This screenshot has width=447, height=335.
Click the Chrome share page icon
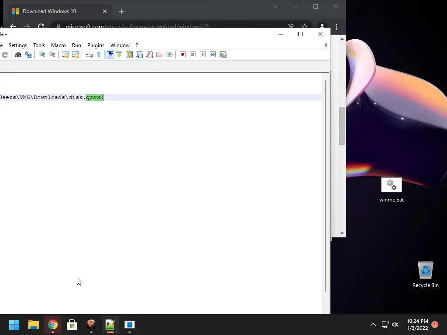point(290,26)
